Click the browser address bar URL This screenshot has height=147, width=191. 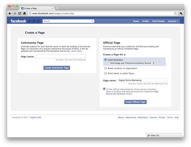(x=53, y=13)
